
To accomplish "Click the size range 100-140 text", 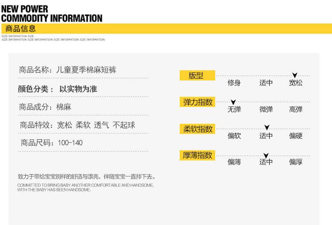I will click(70, 143).
